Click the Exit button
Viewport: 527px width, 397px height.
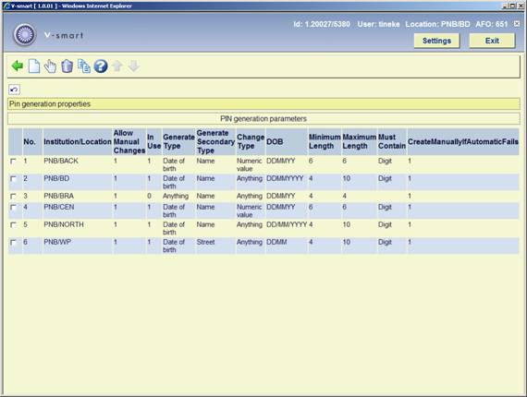492,41
